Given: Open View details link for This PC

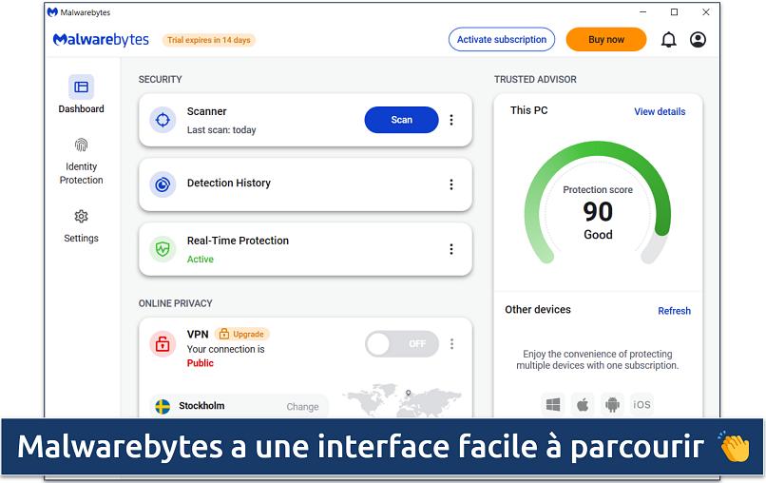Looking at the screenshot, I should [x=660, y=111].
